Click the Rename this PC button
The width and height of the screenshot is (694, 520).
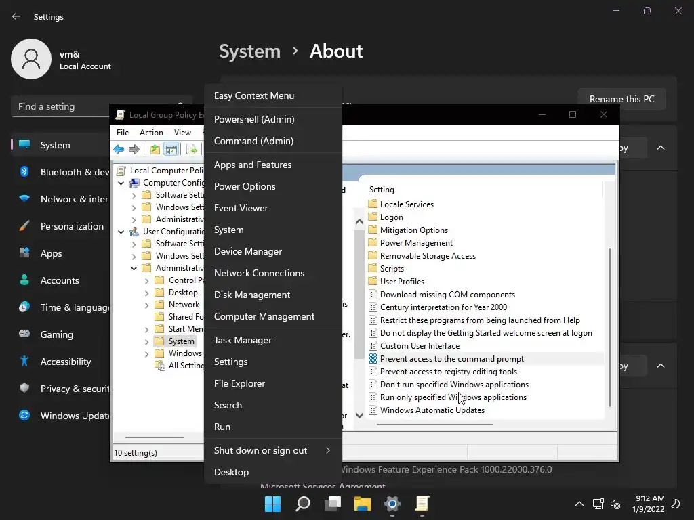[622, 99]
